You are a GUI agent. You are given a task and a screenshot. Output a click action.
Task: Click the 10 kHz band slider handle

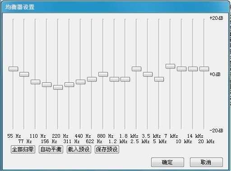[181, 69]
